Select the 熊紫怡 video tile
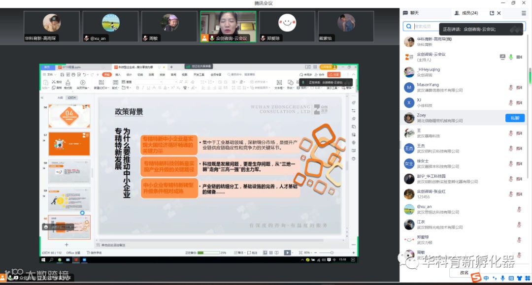The image size is (532, 285). tap(346, 27)
